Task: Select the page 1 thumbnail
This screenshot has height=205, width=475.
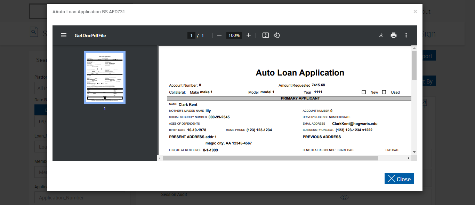Action: (x=105, y=78)
